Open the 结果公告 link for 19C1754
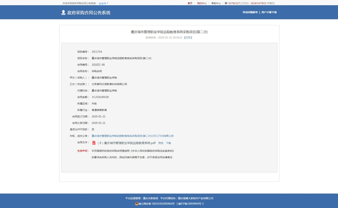338x208 pixels. [x=133, y=136]
